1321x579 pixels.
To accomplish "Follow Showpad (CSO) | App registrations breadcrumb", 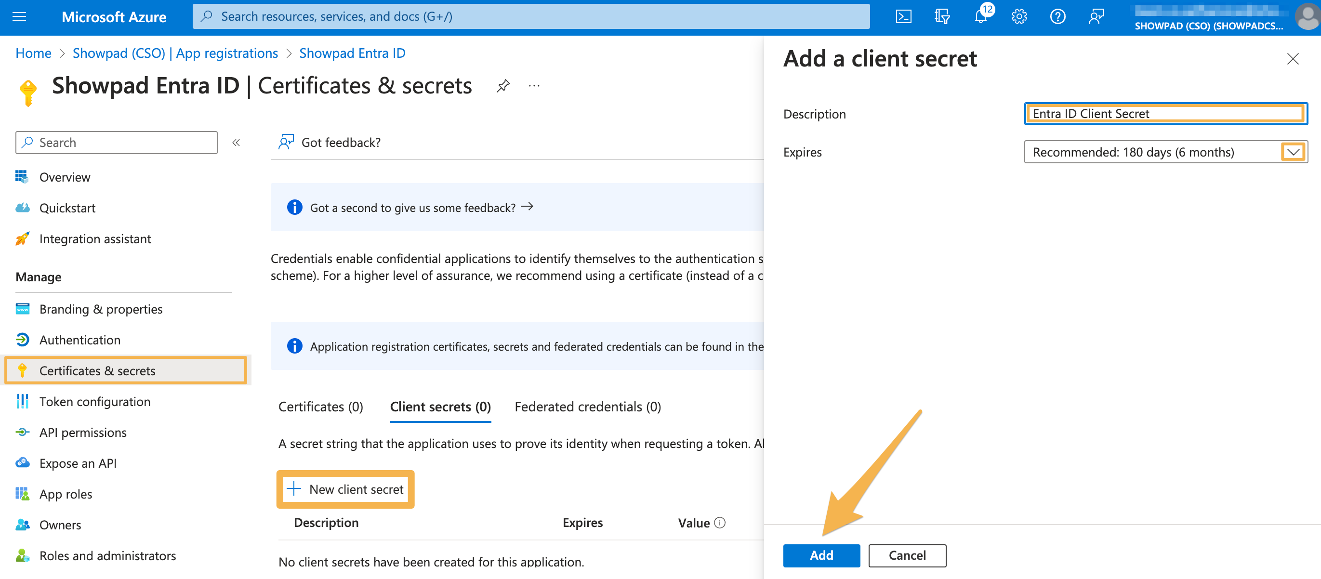I will [175, 53].
